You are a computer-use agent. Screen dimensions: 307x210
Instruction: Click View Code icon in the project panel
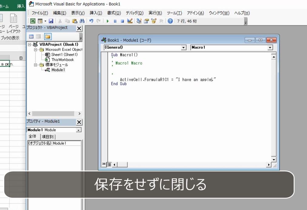click(31, 37)
